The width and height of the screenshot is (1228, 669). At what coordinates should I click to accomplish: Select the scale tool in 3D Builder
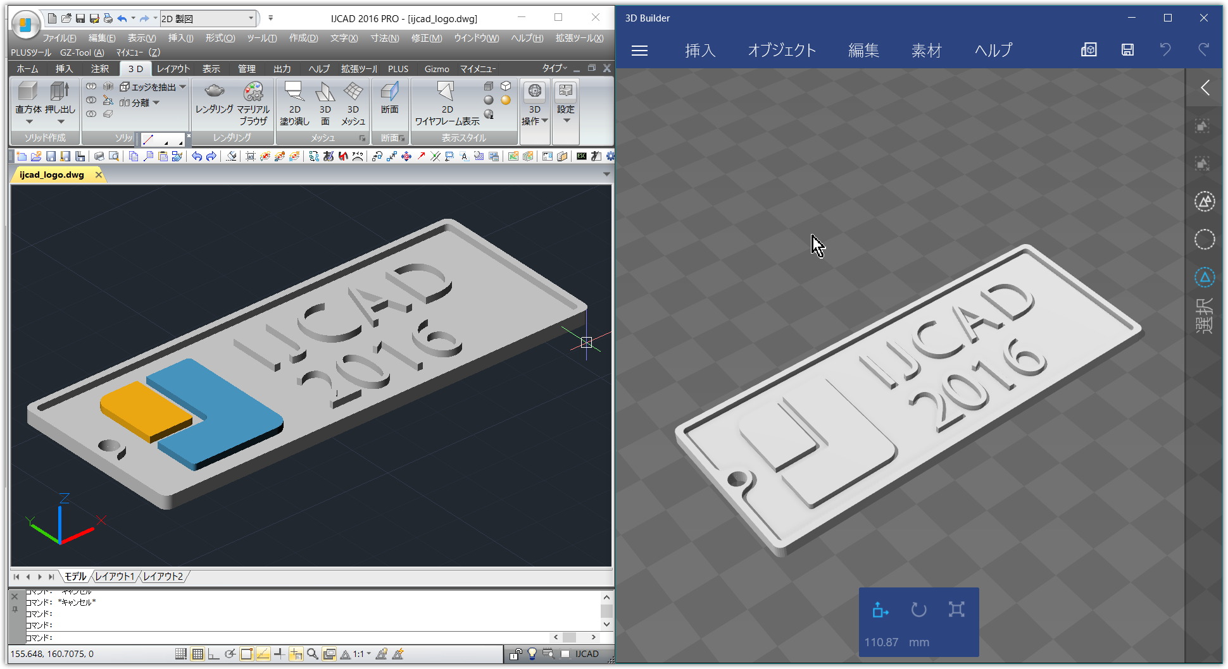point(956,610)
